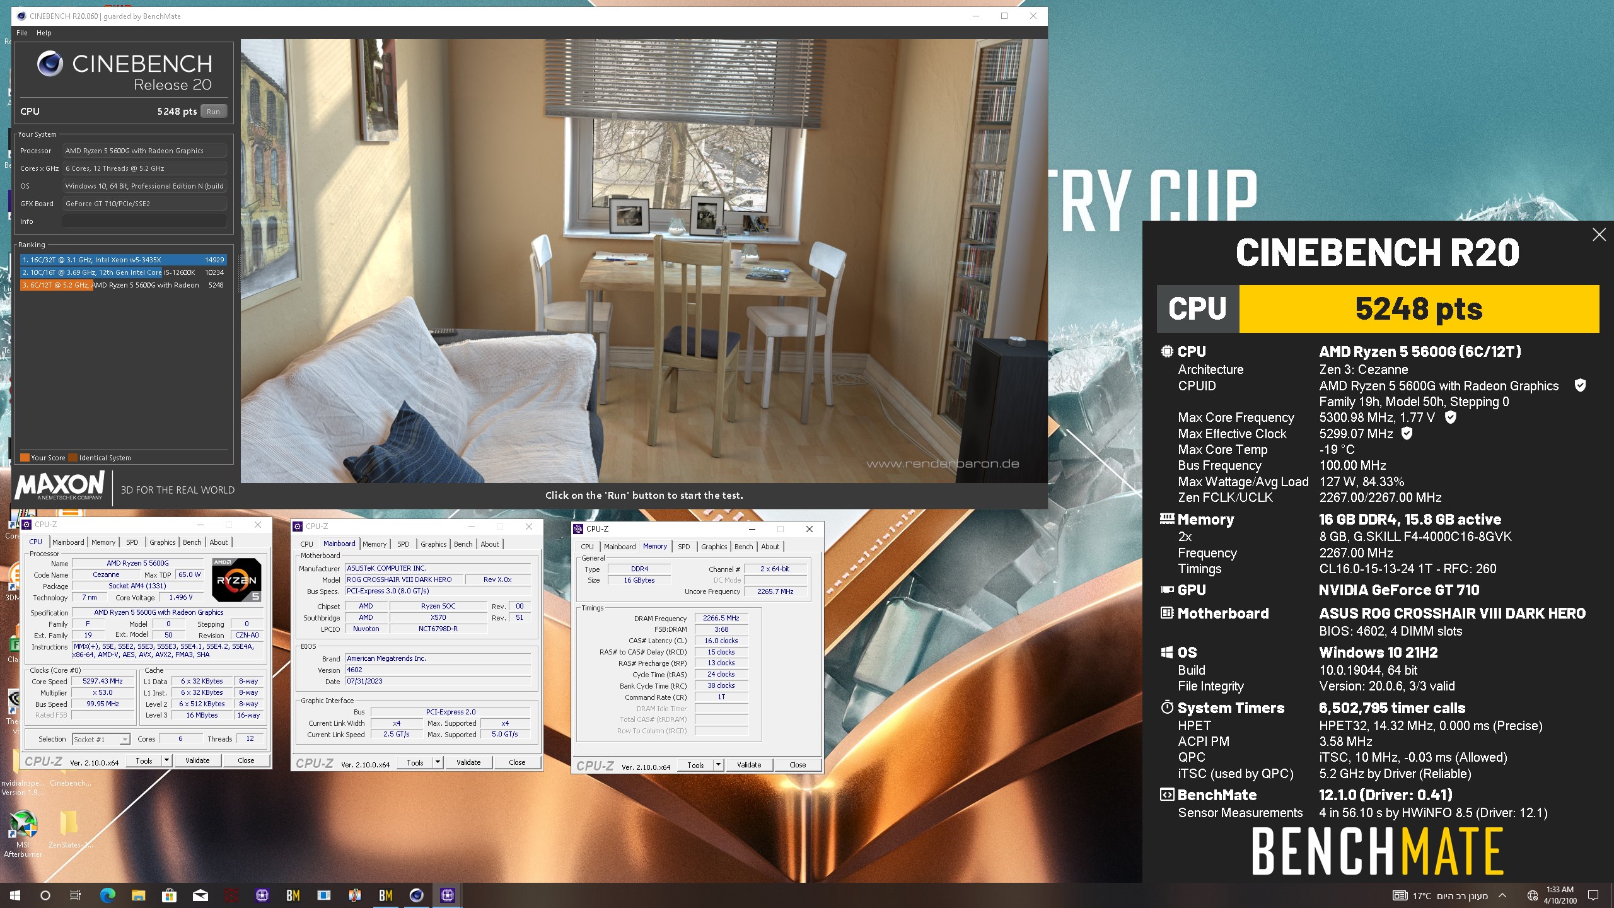Click Validate in the Memory CPU-Z window
The image size is (1614, 908).
pyautogui.click(x=749, y=765)
